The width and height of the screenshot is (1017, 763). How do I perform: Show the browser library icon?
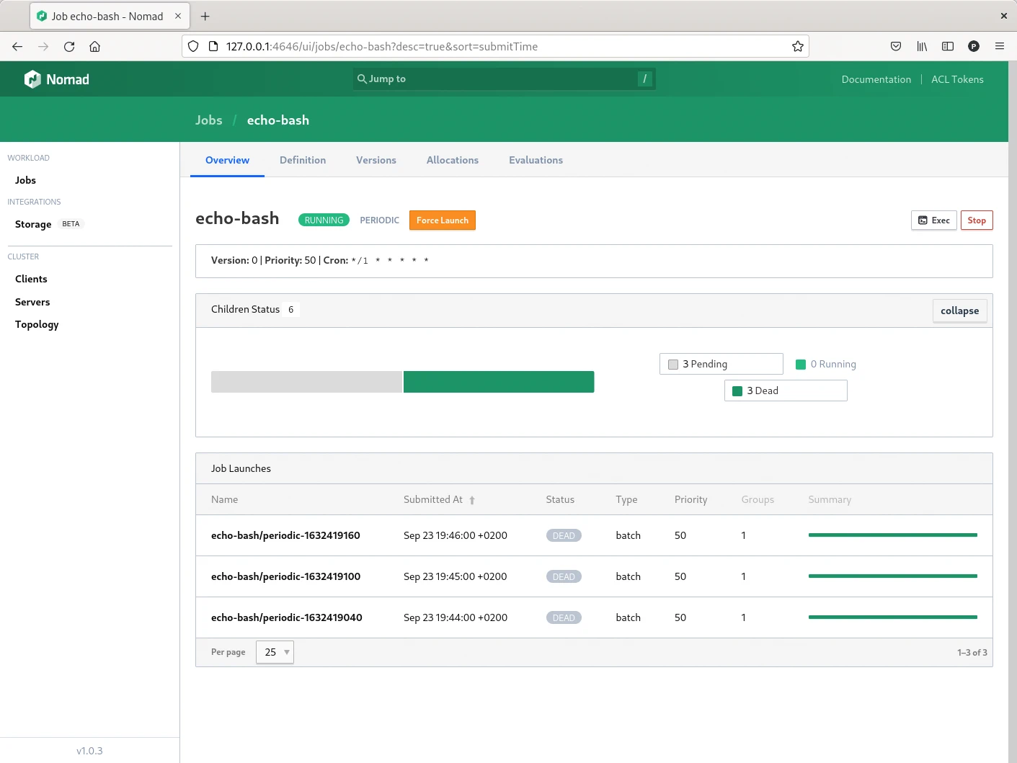pos(922,46)
